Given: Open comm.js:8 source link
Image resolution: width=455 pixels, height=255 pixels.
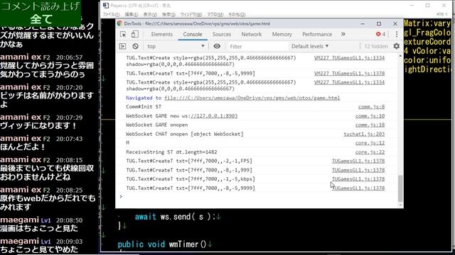Looking at the screenshot, I should point(371,107).
